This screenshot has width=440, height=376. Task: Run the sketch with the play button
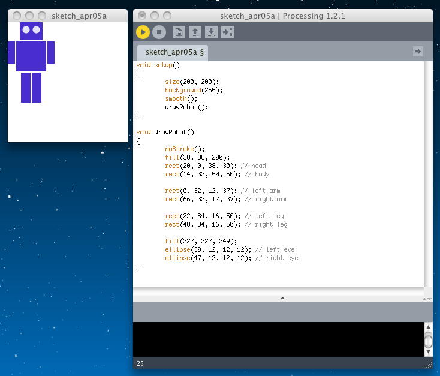tap(143, 32)
